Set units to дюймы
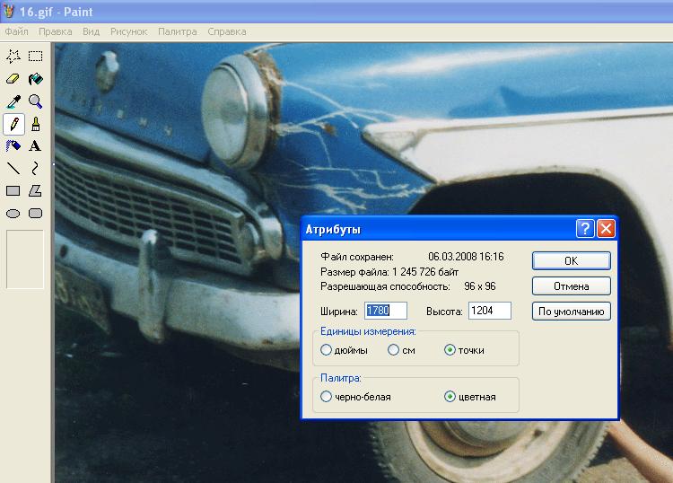The width and height of the screenshot is (673, 483). click(x=327, y=350)
